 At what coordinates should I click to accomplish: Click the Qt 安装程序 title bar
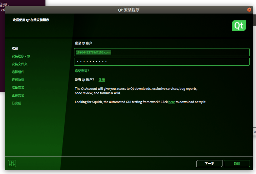click(x=129, y=10)
